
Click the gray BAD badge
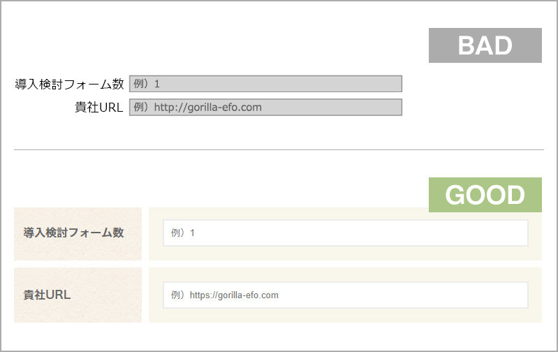(485, 45)
